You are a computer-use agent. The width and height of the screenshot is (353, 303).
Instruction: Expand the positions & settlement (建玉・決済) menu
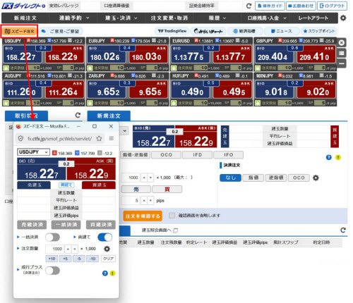121,18
